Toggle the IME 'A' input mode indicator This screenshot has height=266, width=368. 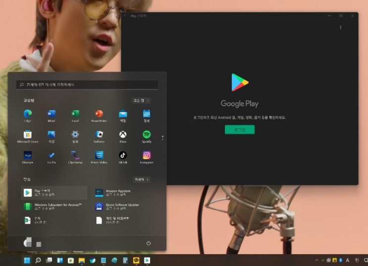348,260
